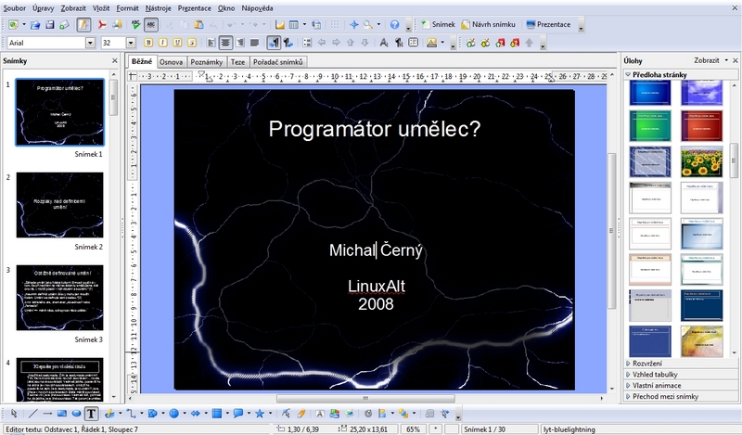
Task: Toggle automatic spellcheck
Action: coord(151,25)
